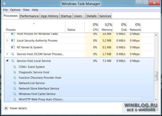Sort processes by Memory column

[x=107, y=27]
